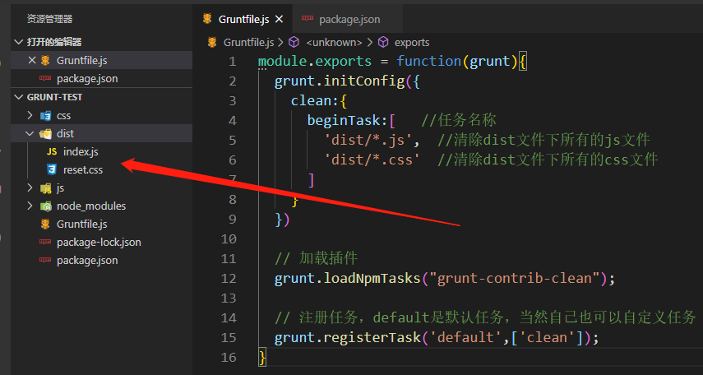Click the Grunt icon in open editors list

coord(45,60)
